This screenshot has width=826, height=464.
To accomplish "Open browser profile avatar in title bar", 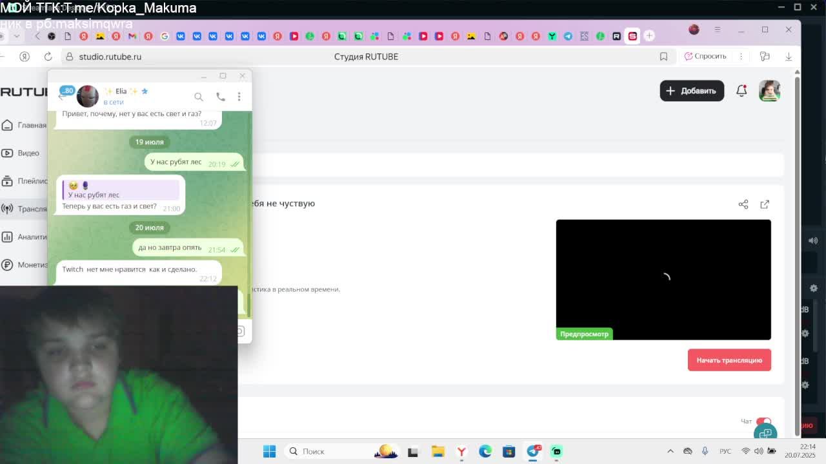I will pos(694,29).
